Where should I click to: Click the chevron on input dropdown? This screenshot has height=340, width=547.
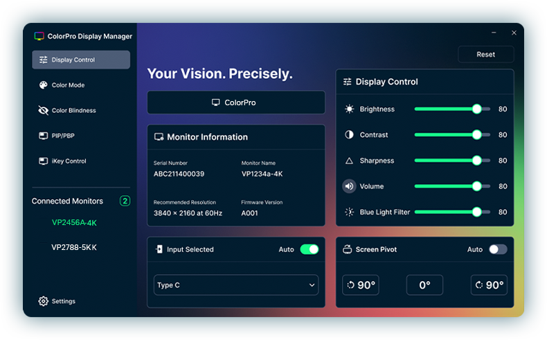[312, 285]
